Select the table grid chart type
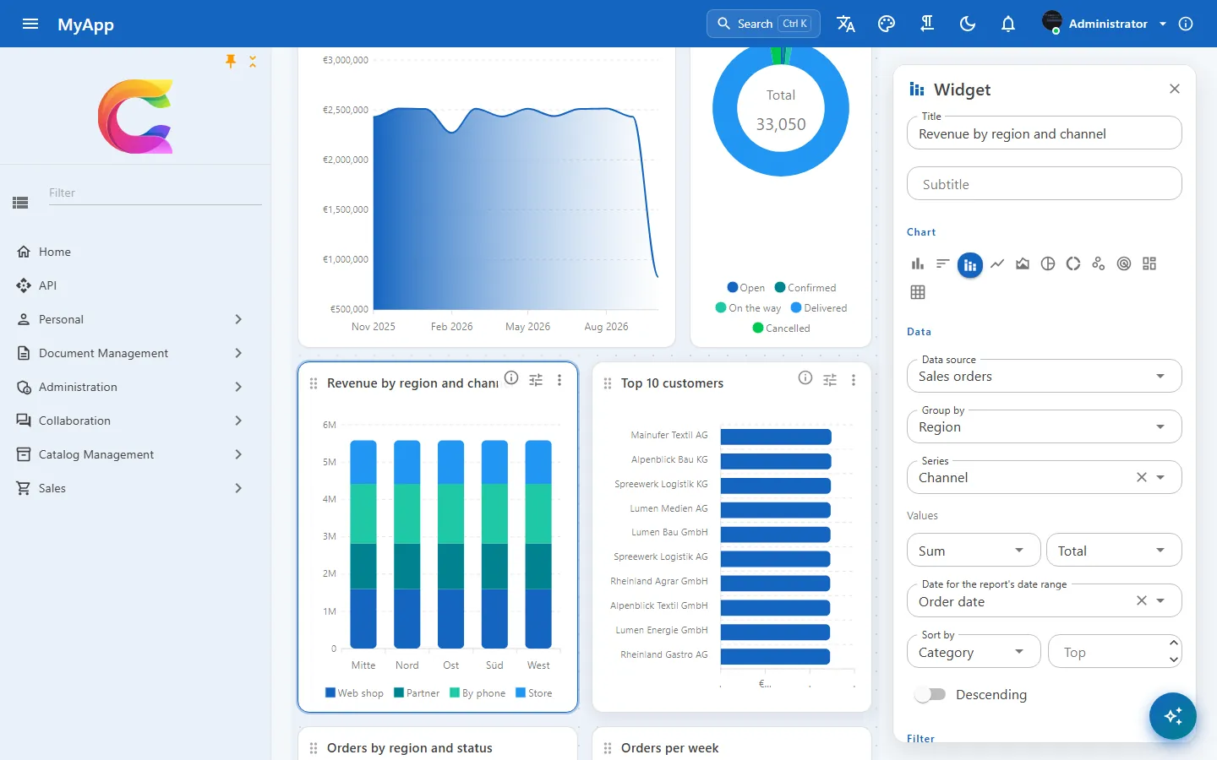Screen dimensions: 1217x760 pos(918,292)
